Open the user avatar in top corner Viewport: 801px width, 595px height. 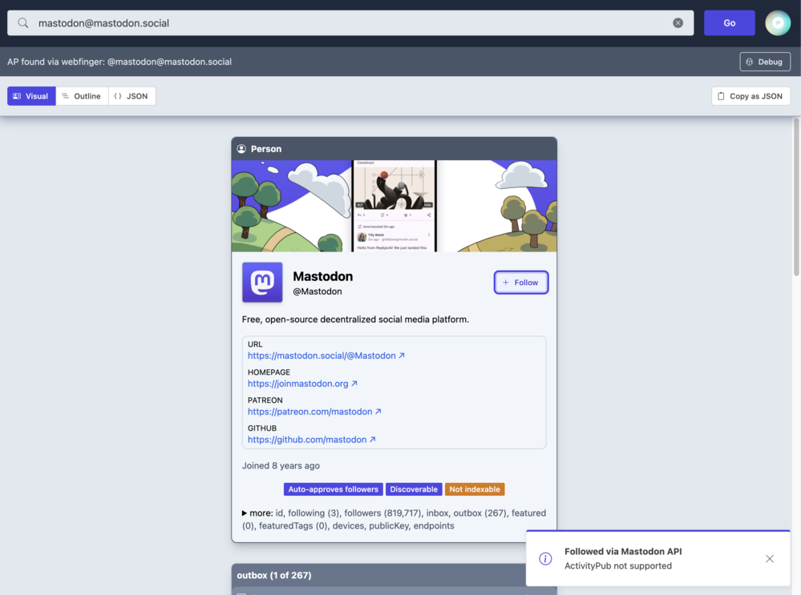[777, 23]
